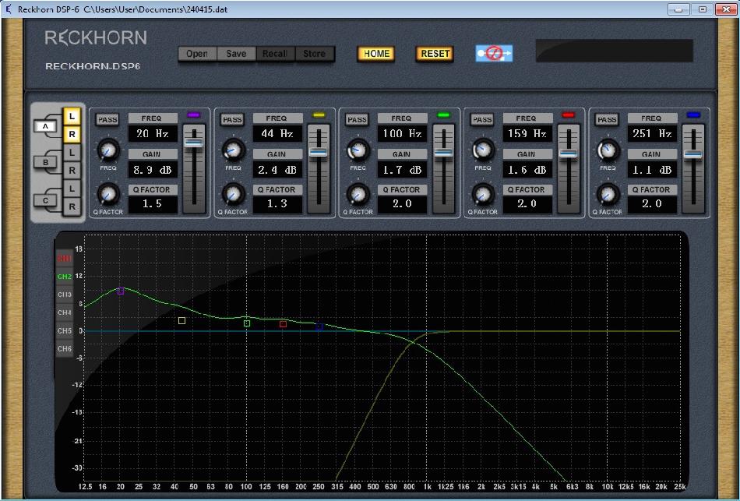Click the yellow EQ node on the graph
Viewport: 740px width, 501px height.
(x=181, y=320)
